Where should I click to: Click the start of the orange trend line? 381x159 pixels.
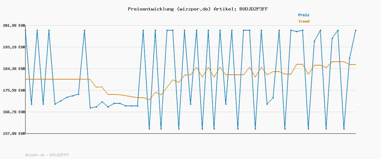pos(26,79)
